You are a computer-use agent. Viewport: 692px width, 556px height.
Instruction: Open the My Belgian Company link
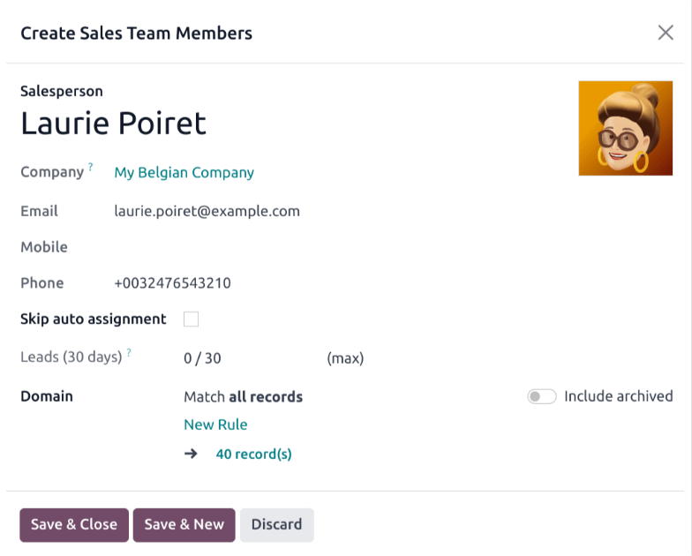click(x=184, y=173)
